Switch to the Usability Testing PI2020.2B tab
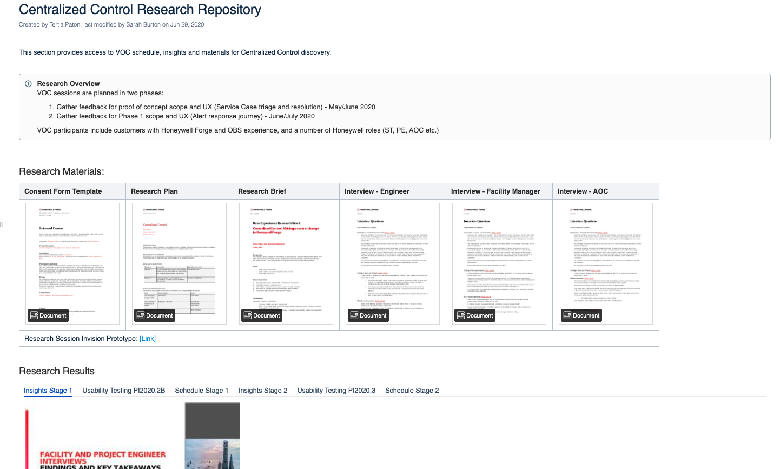This screenshot has width=780, height=469. pos(124,390)
